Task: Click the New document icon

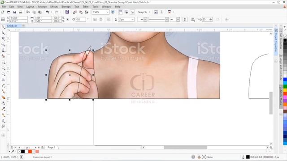Action: point(3,12)
